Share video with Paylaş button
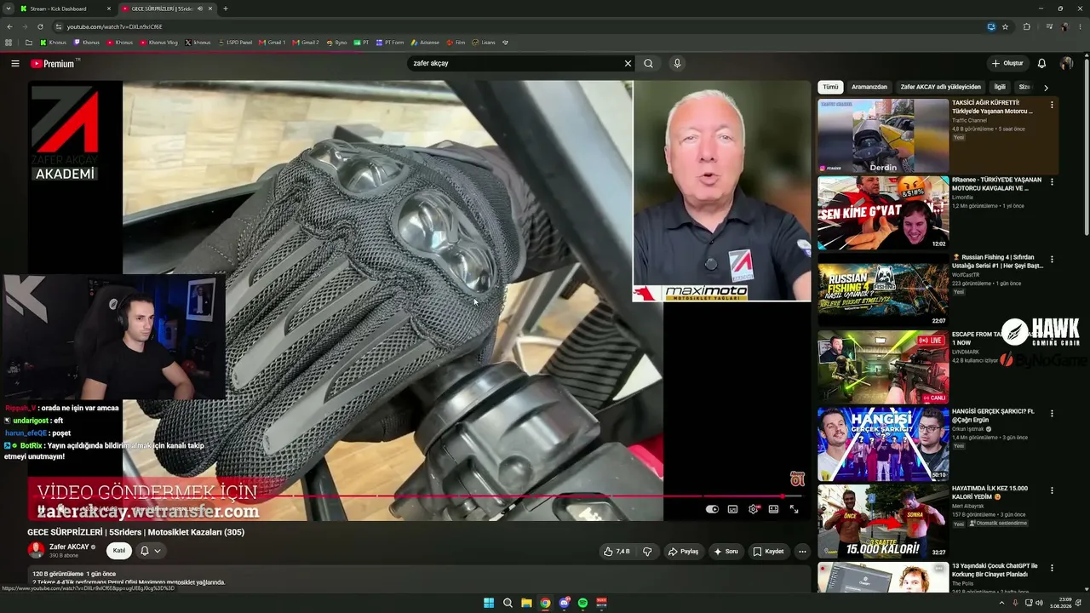This screenshot has height=613, width=1090. click(683, 551)
